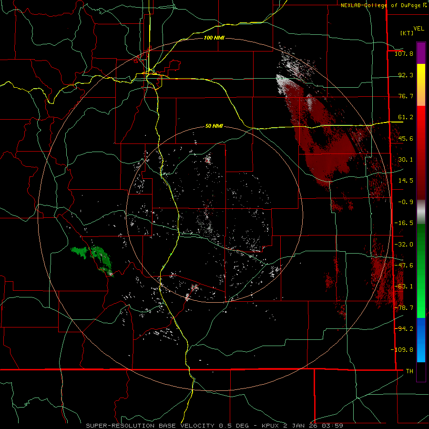Click the Super-Resolution Base Velocity caption text
The image size is (429, 429).
click(214, 426)
